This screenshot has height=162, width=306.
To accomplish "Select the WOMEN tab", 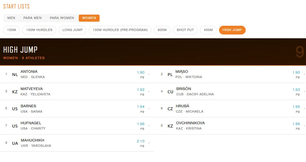I will pos(89,18).
